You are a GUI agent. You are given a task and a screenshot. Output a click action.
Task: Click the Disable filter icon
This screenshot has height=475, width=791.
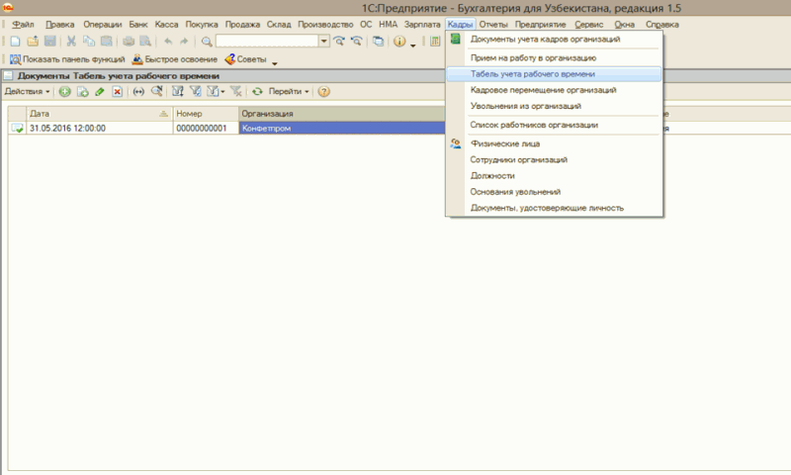point(234,91)
